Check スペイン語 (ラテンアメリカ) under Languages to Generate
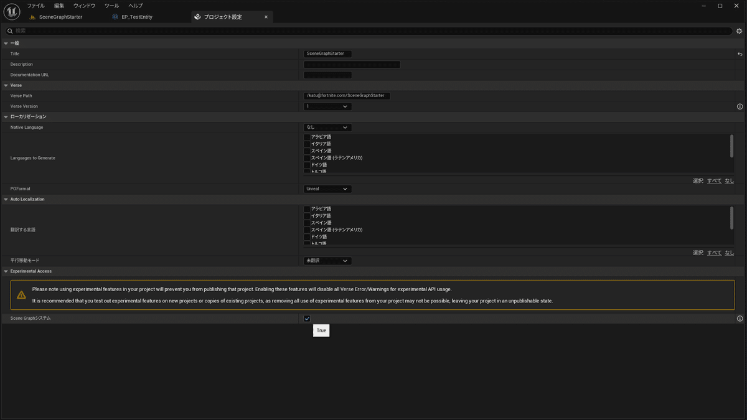 tap(307, 158)
